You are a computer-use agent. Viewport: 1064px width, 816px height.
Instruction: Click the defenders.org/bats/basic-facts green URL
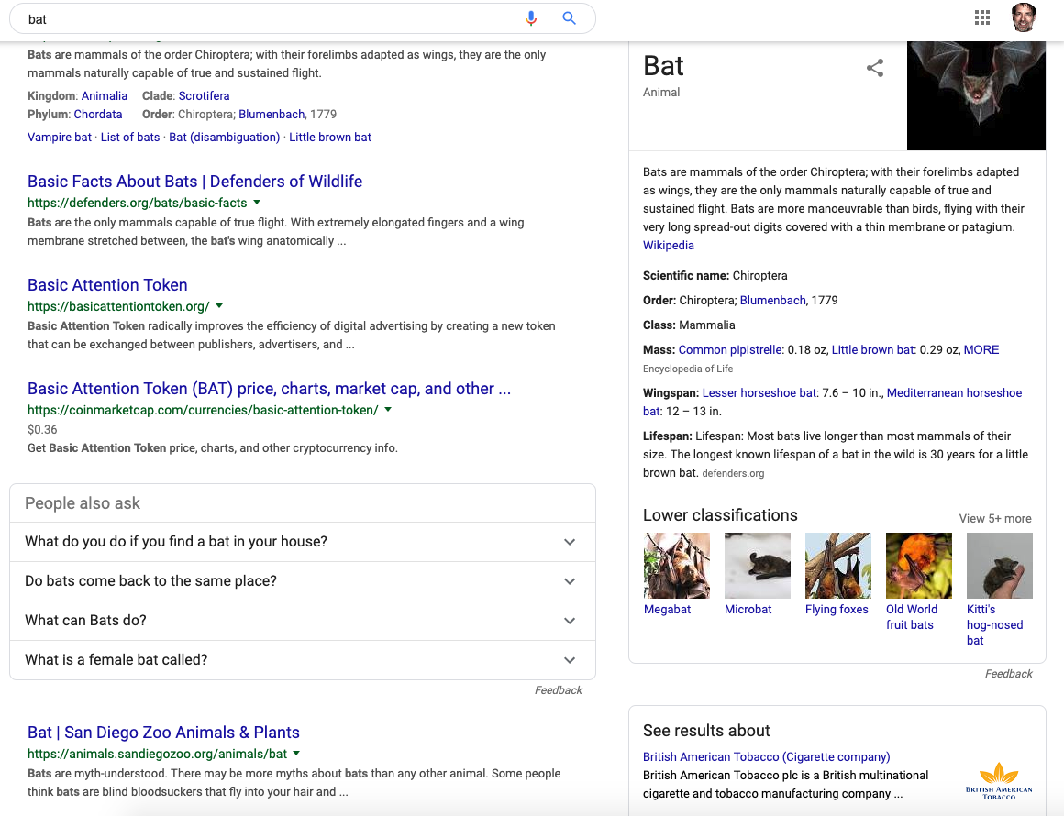click(x=137, y=203)
